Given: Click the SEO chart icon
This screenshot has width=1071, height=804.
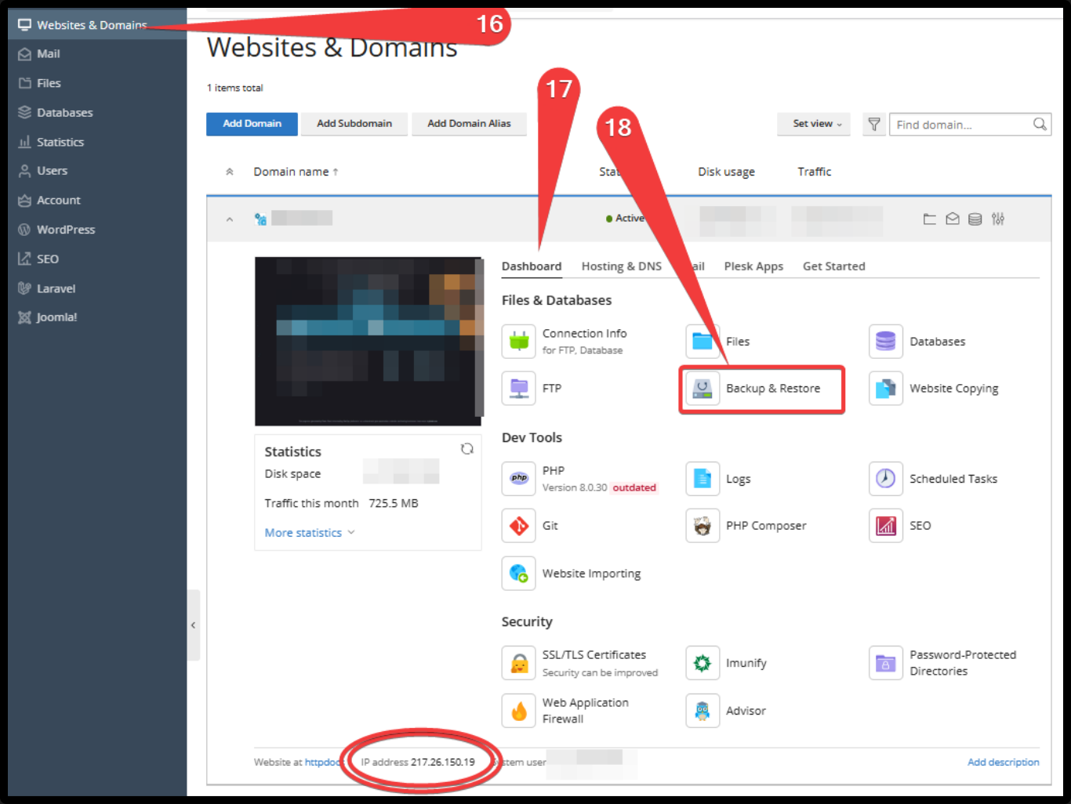Looking at the screenshot, I should pos(886,525).
